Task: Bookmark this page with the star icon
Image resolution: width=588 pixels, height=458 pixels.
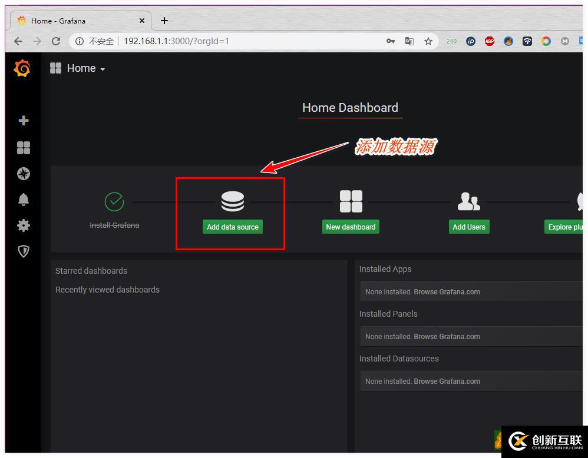Action: (x=428, y=41)
